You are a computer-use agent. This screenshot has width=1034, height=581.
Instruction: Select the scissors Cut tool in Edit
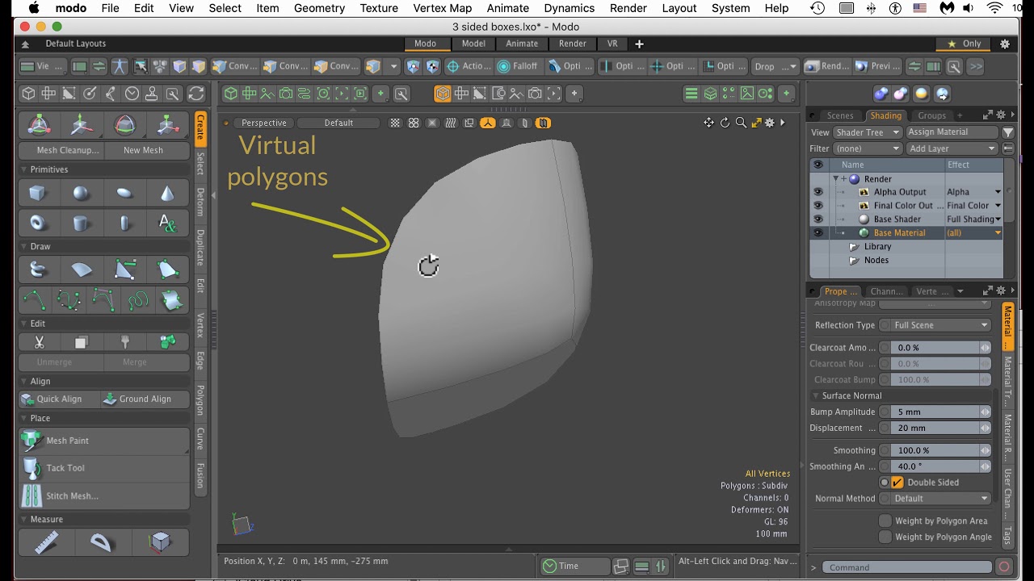coord(39,342)
